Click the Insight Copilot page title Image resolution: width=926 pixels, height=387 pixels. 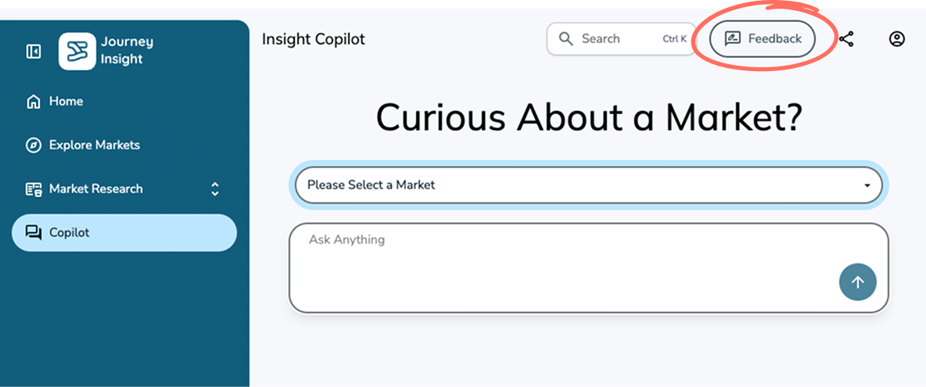[314, 39]
